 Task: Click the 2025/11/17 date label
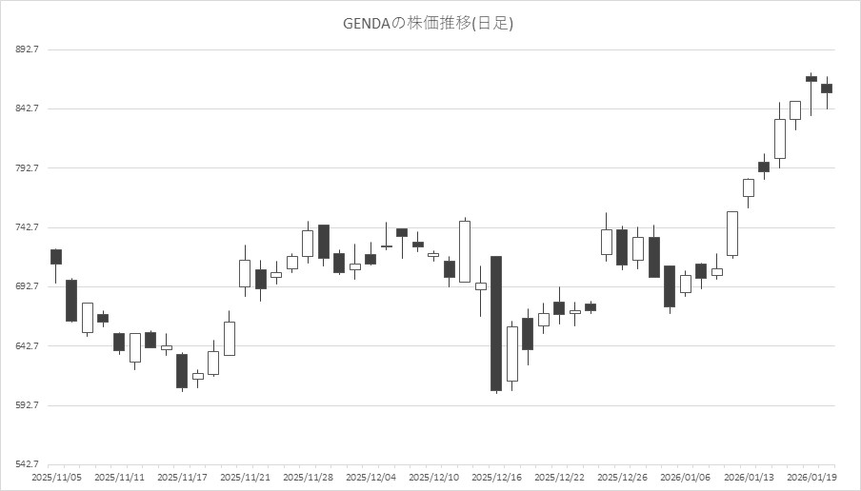coord(182,476)
